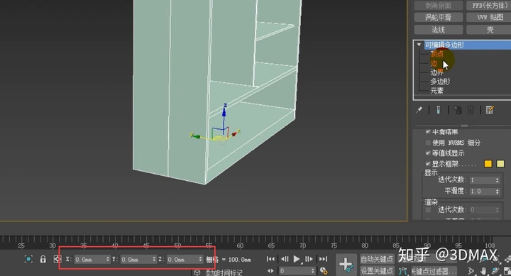
Task: Click the green Y axis gizmo arrow
Action: (x=195, y=136)
